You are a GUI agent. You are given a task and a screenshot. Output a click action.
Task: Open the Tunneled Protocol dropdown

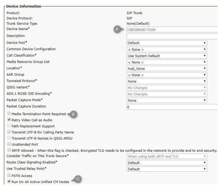(x=167, y=81)
